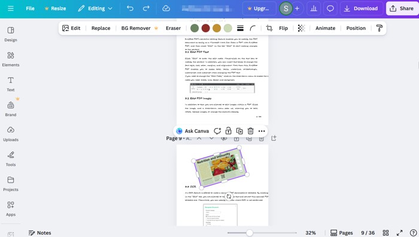
Task: Open the S profile avatar
Action: click(286, 8)
